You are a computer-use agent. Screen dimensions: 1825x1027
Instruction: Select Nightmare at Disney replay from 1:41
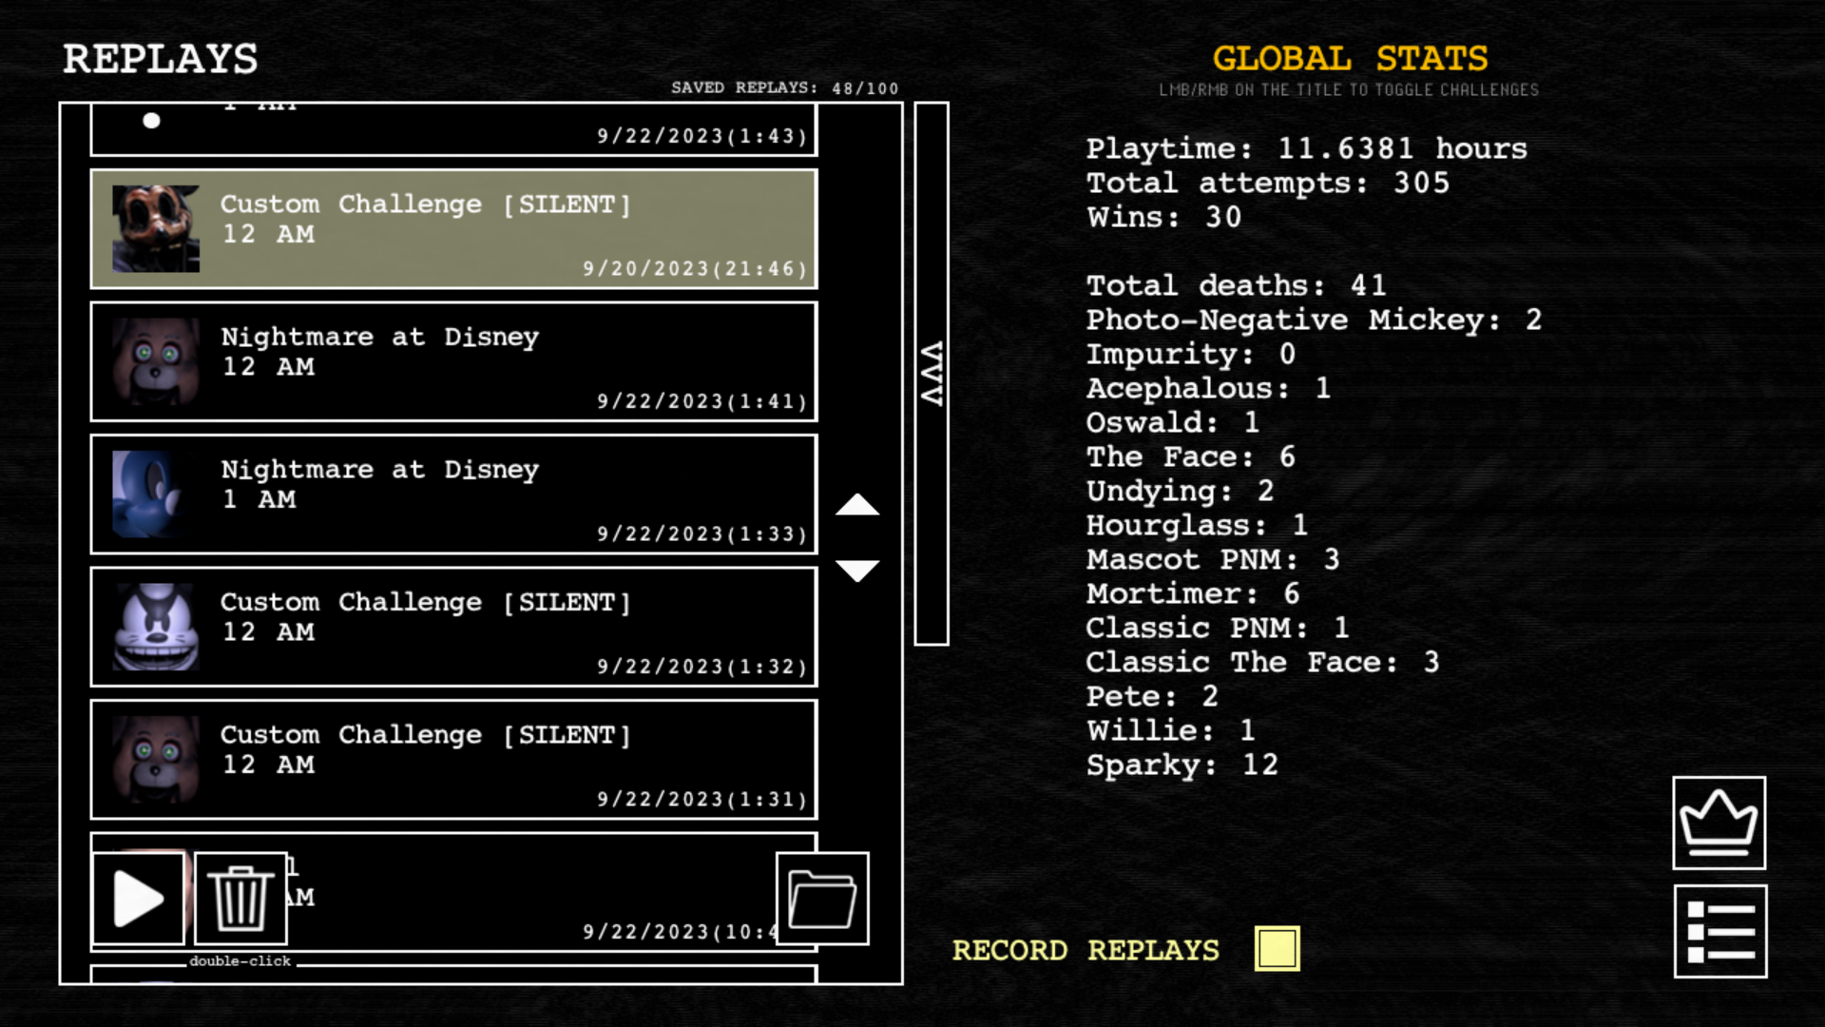coord(454,361)
